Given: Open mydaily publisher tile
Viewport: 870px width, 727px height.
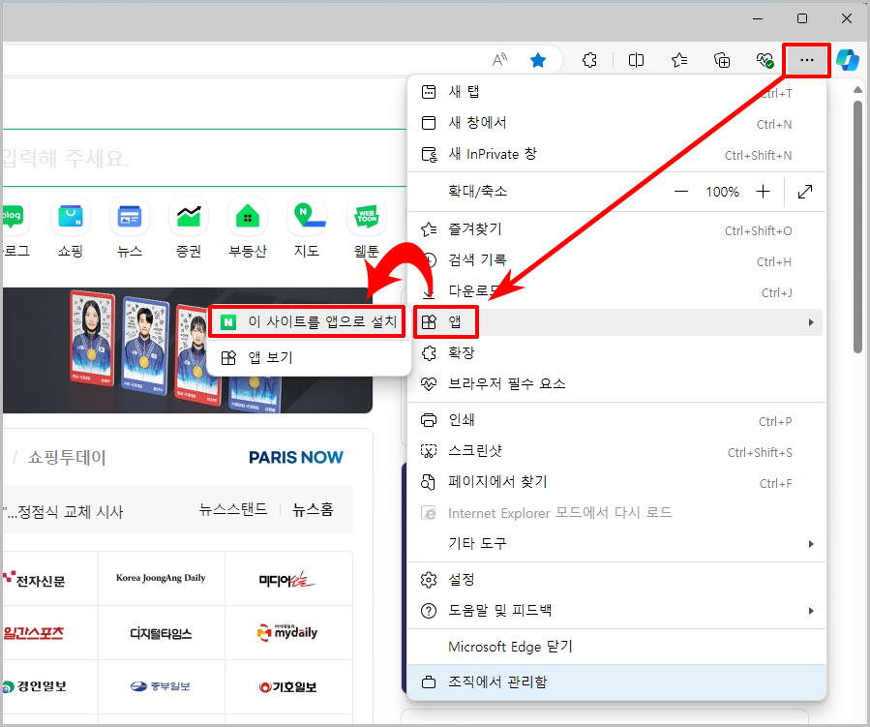Looking at the screenshot, I should click(x=288, y=633).
